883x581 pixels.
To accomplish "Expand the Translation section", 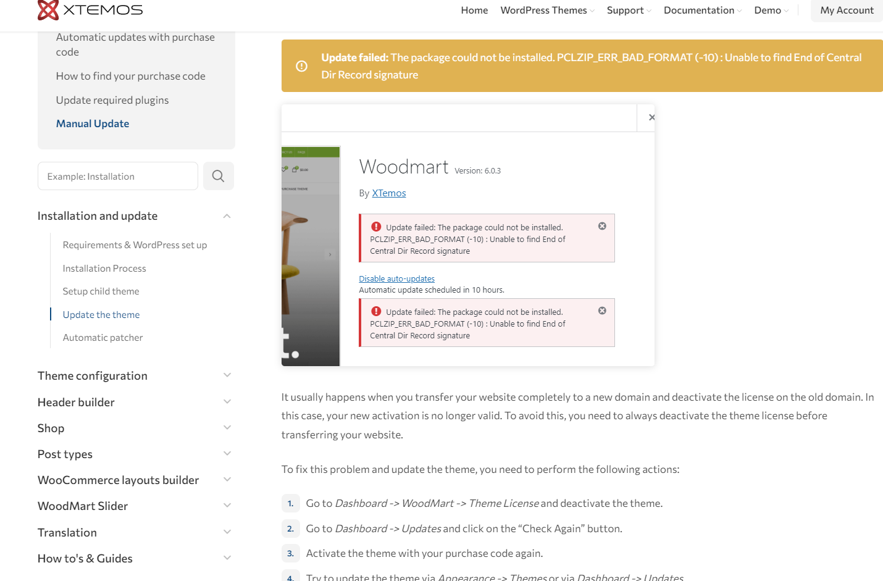I will pos(227,532).
